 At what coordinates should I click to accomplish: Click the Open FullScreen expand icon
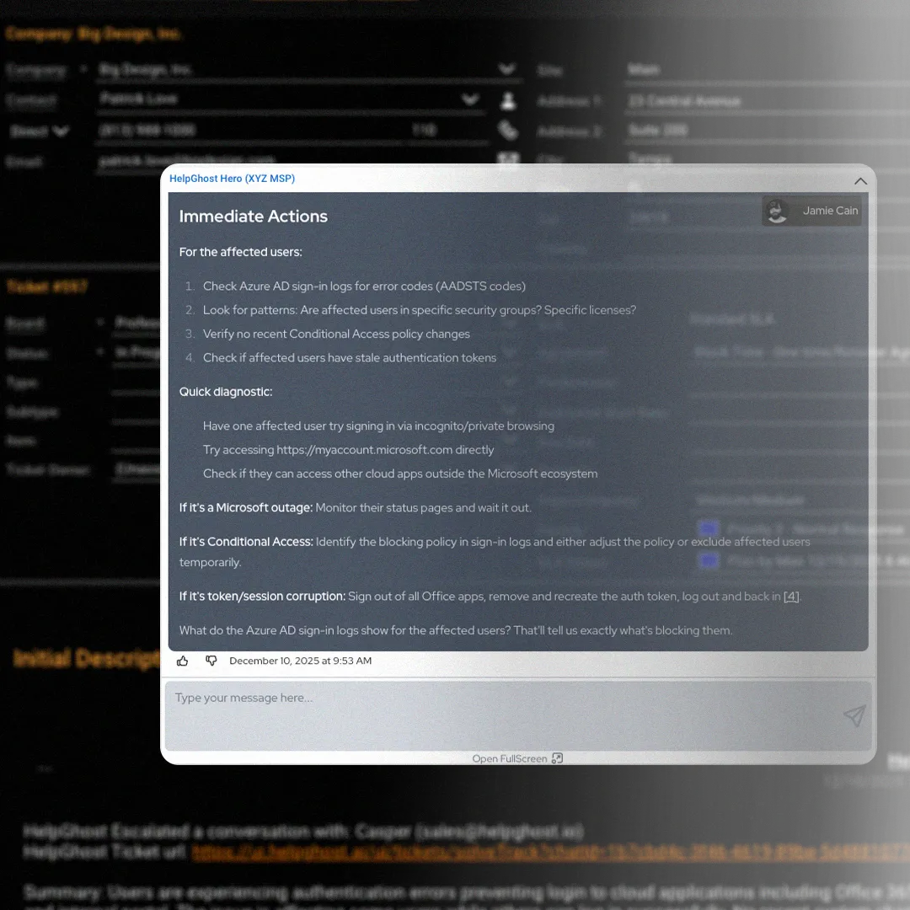(557, 758)
